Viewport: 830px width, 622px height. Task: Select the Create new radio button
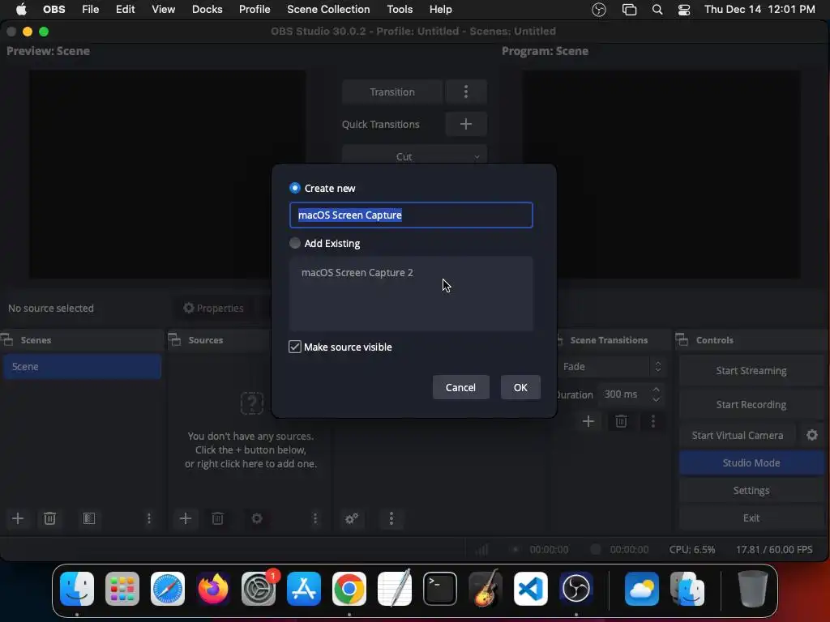pyautogui.click(x=295, y=188)
